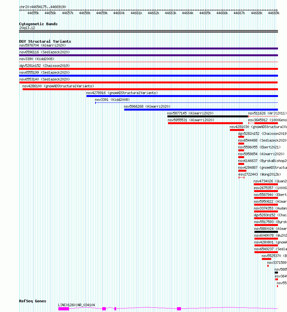287x312 pixels.
Task: Click the nsv4281030 variant label
Action: [x=258, y=127]
